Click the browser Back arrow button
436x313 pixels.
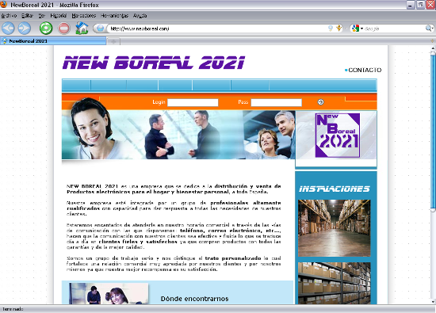[8, 29]
